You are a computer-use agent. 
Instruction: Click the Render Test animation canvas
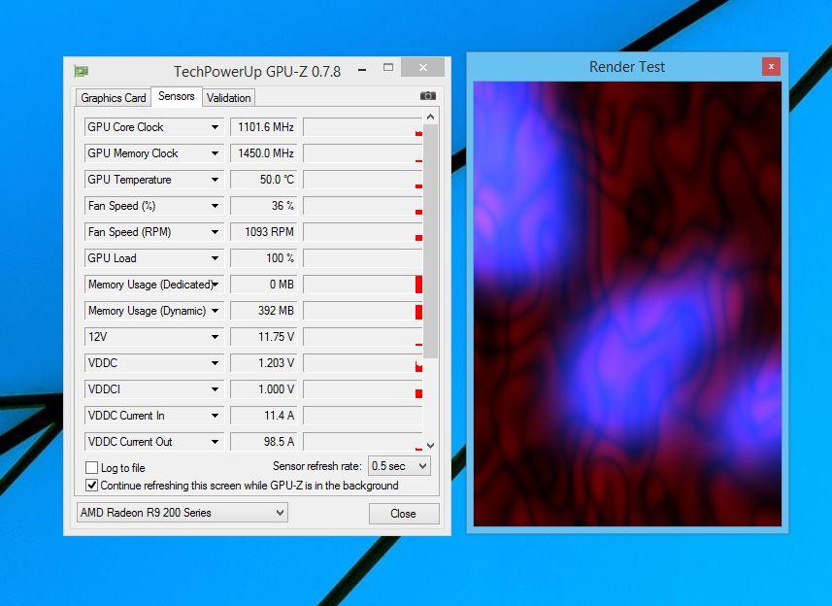point(627,304)
